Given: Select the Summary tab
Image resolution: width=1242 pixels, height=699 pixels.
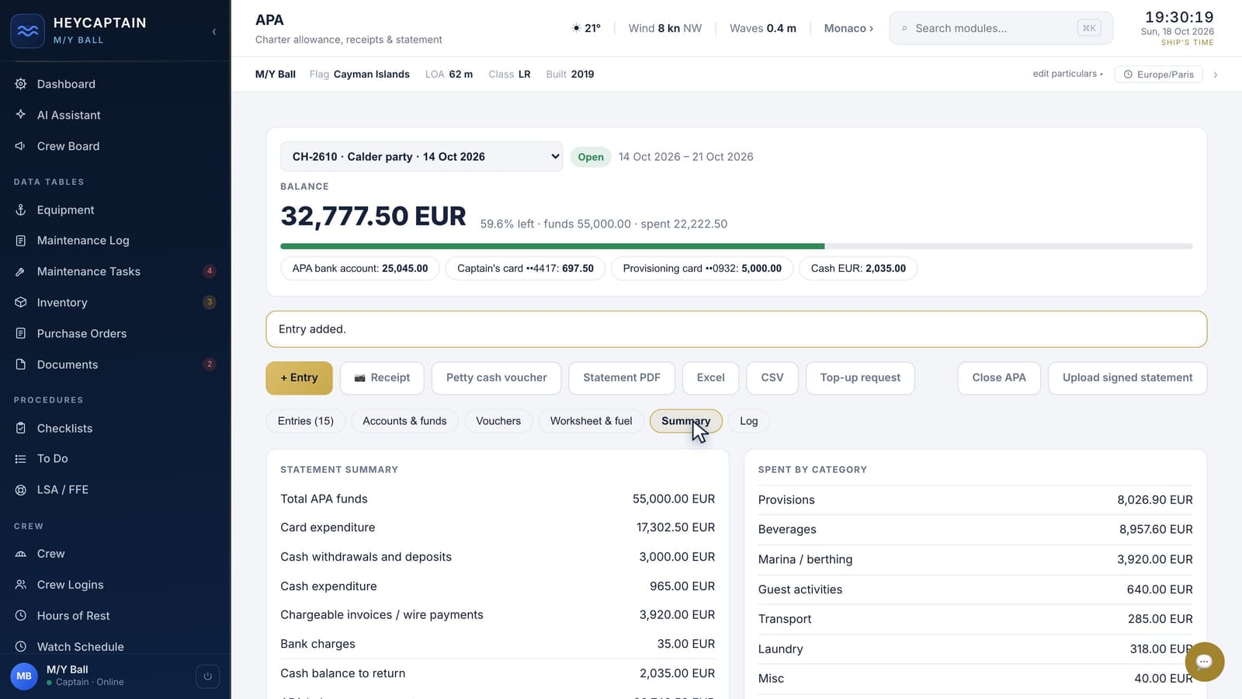Looking at the screenshot, I should point(686,421).
